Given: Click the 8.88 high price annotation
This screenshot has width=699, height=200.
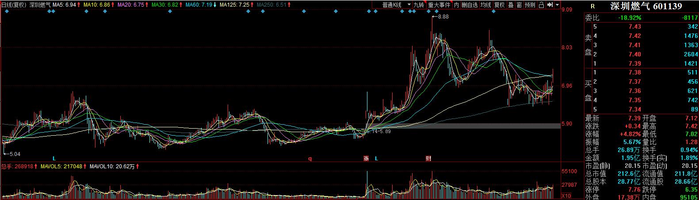Looking at the screenshot, I should 443,17.
